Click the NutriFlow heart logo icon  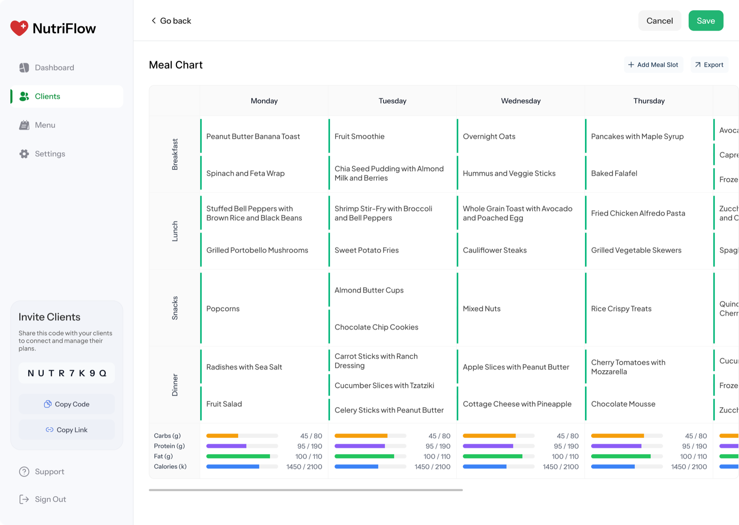pyautogui.click(x=19, y=28)
